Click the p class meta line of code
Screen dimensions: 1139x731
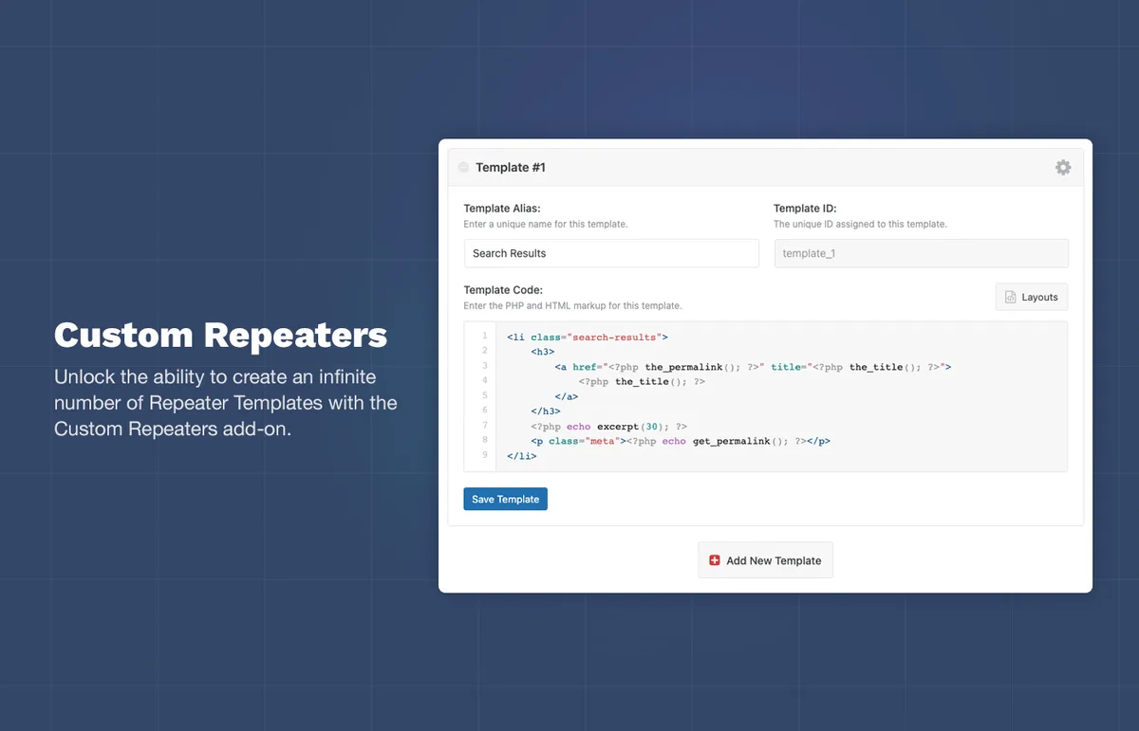[681, 441]
